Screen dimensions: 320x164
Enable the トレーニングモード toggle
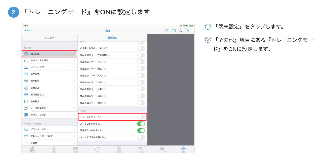click(141, 117)
